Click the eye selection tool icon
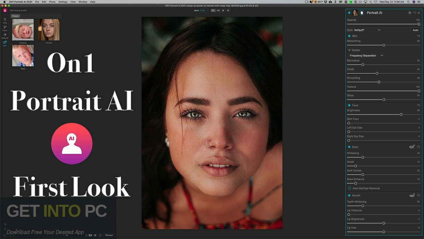The width and height of the screenshot is (424, 239). click(412, 147)
